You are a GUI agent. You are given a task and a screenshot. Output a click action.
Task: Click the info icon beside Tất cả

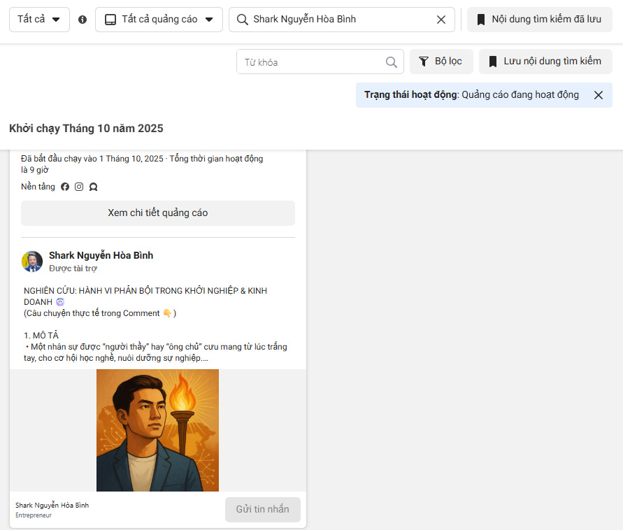(x=83, y=20)
